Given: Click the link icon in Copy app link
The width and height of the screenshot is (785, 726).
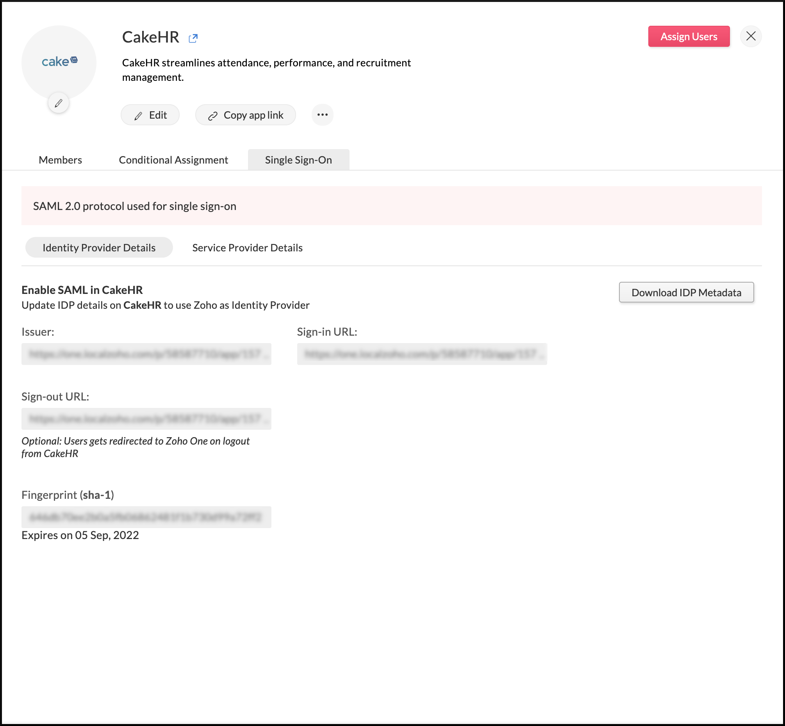Looking at the screenshot, I should pos(213,115).
